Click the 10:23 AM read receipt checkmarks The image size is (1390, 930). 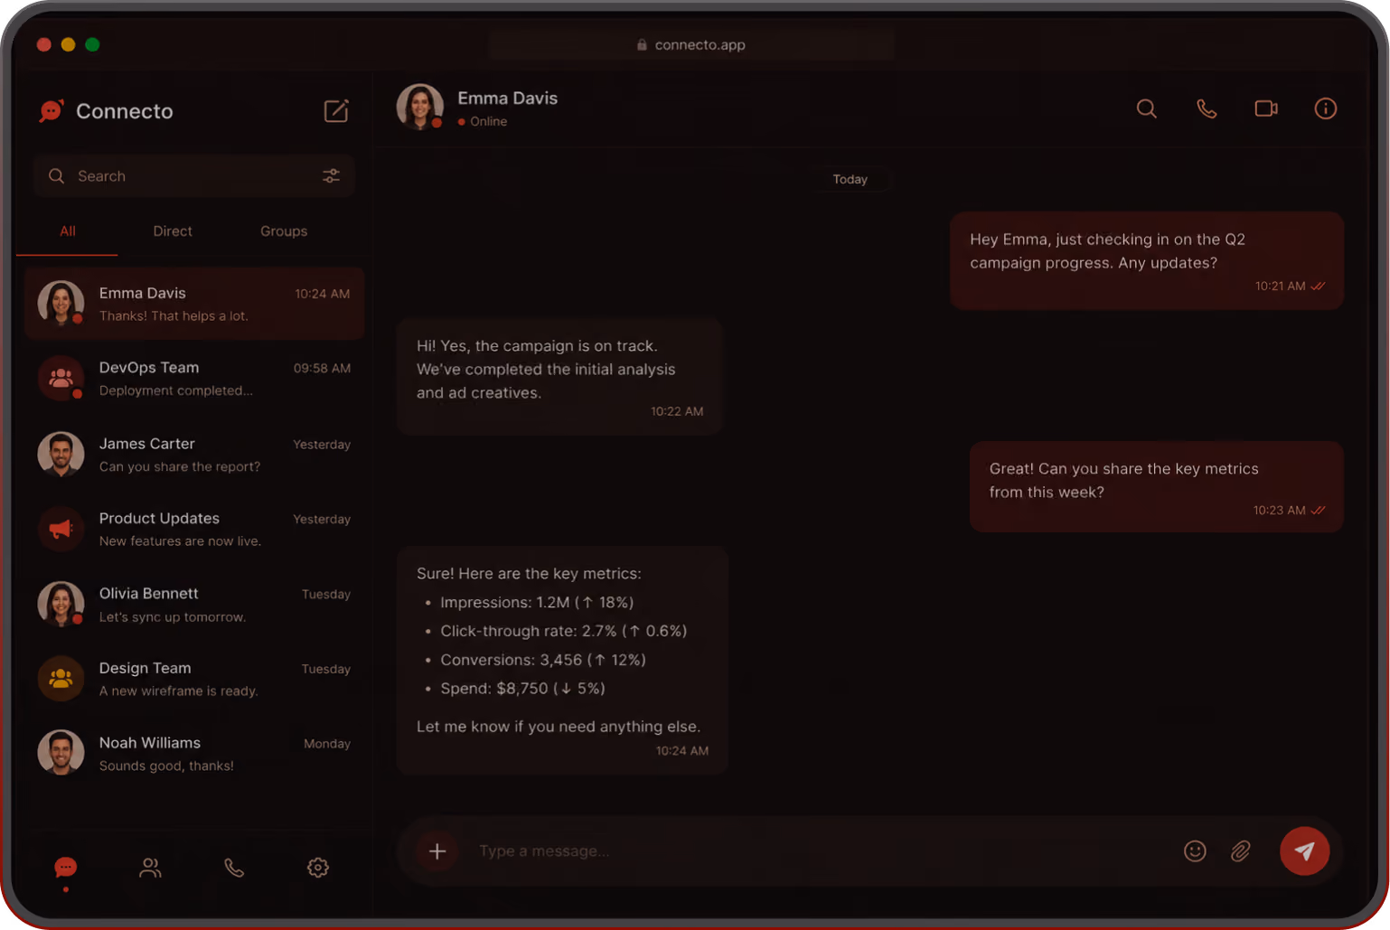(1318, 511)
